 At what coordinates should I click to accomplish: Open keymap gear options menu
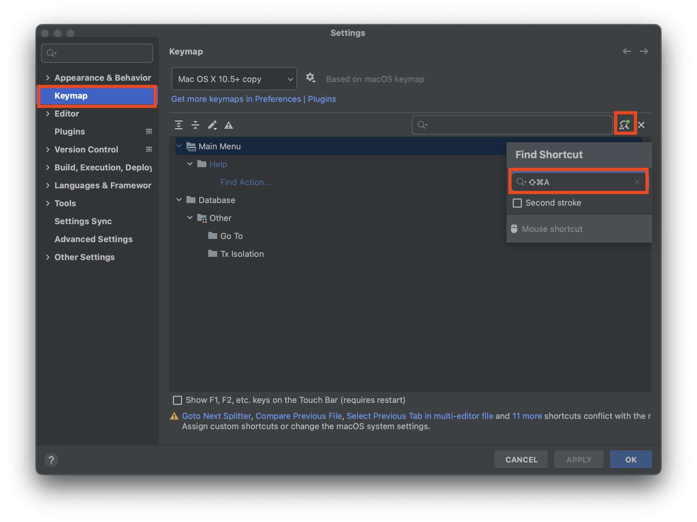click(x=310, y=78)
